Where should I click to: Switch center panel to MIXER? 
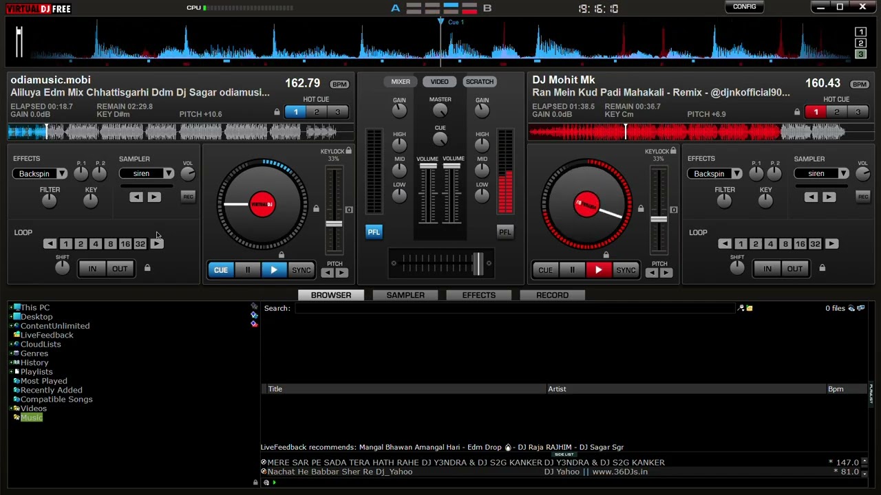pos(401,82)
